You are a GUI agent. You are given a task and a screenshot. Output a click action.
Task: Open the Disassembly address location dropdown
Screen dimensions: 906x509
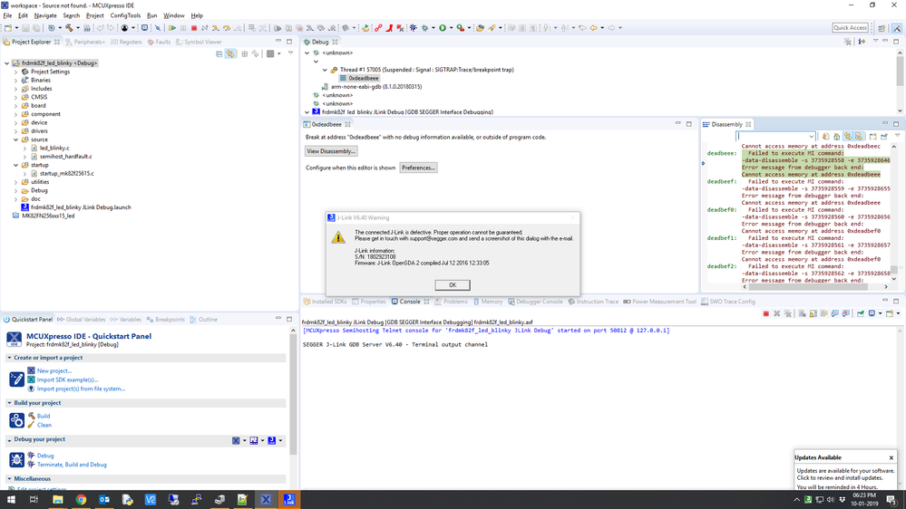[x=812, y=137]
